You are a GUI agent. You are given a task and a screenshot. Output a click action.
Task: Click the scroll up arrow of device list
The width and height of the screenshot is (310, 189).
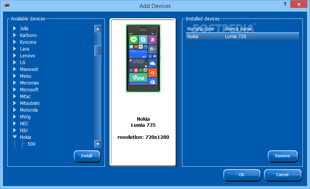coord(98,29)
